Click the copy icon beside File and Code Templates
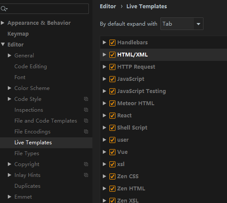This screenshot has width=227, height=203. pos(86,121)
